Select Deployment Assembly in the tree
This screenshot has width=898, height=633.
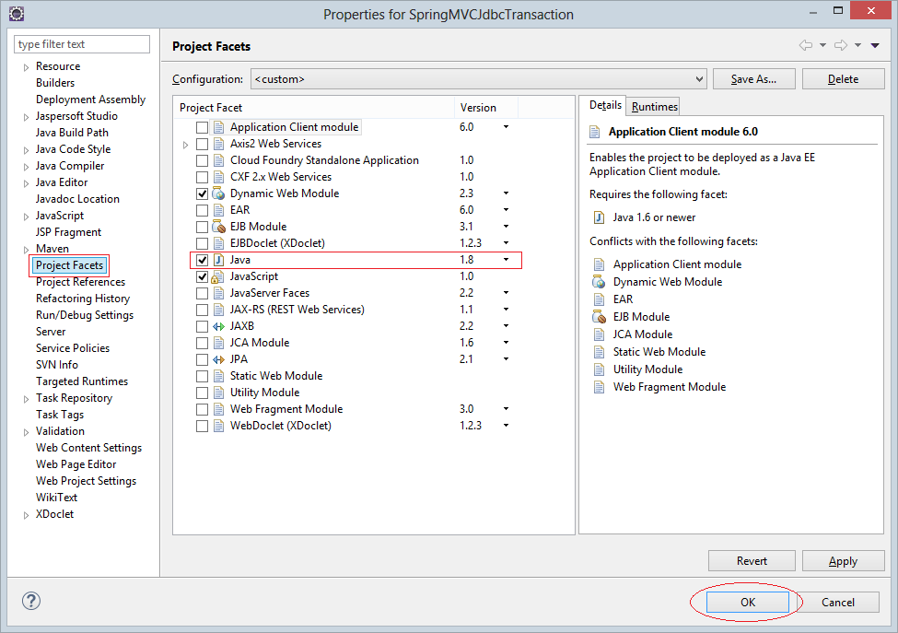pos(90,100)
